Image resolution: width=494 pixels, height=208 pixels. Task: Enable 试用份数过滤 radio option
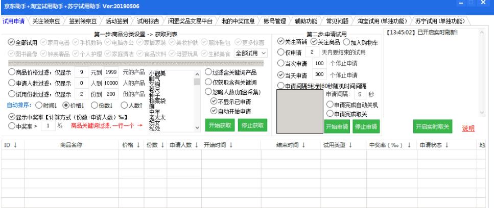click(x=39, y=94)
